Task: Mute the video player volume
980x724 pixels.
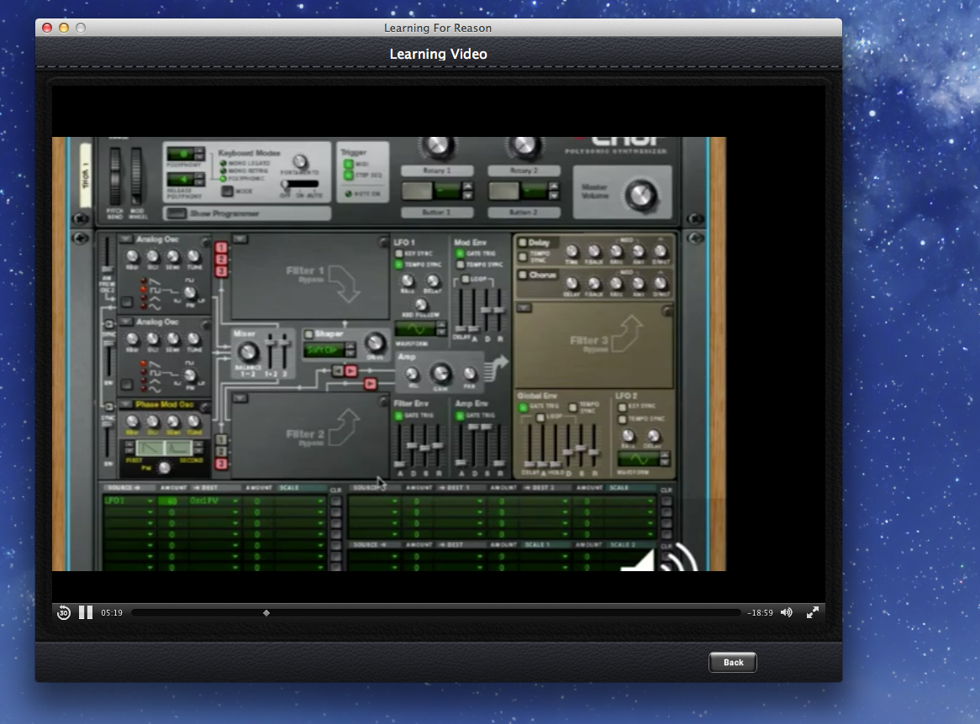Action: (x=786, y=613)
